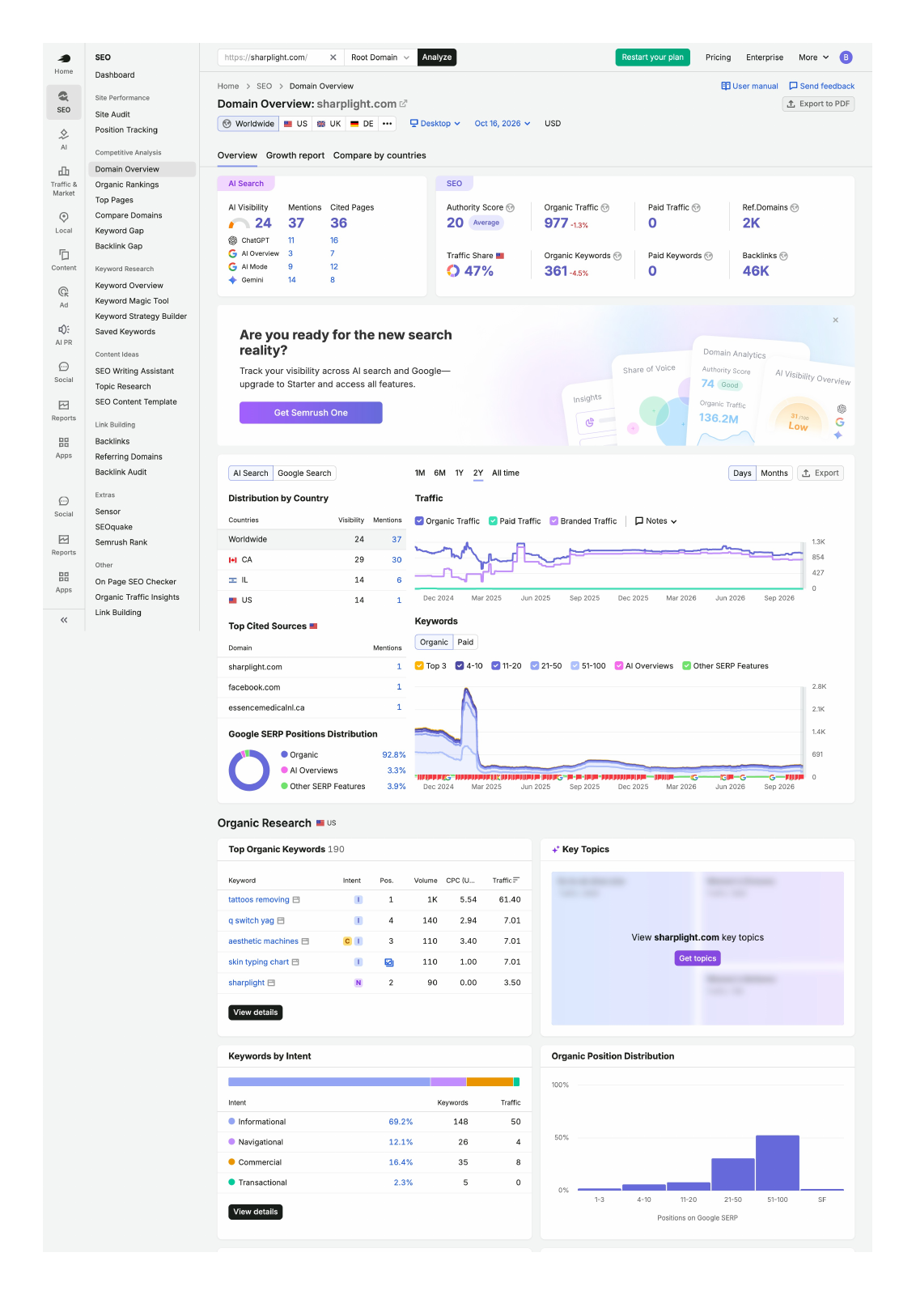Collapse the sidebar with double-chevron icon
Image resolution: width=916 pixels, height=1295 pixels.
(x=64, y=620)
